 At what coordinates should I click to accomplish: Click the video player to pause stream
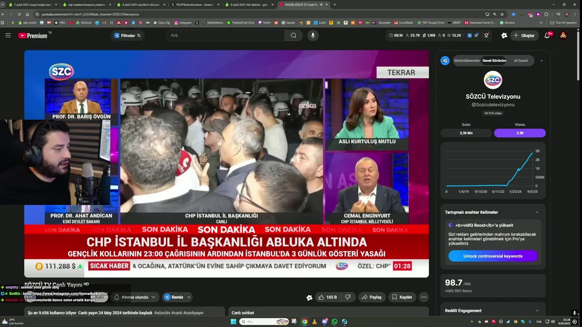click(226, 163)
